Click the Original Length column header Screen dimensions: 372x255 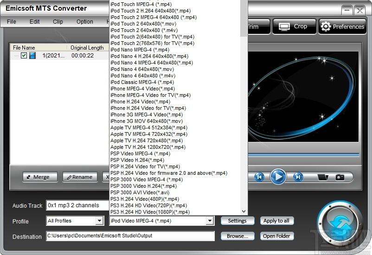pos(88,48)
